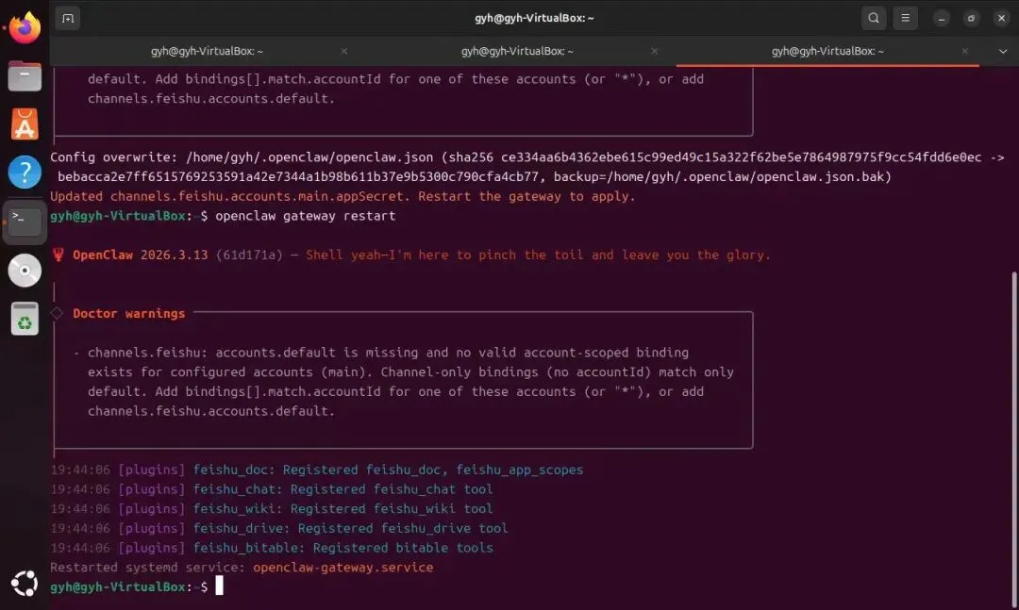Click the 'Doctor warnings' heading
Screen dimensions: 1019x610
click(128, 313)
